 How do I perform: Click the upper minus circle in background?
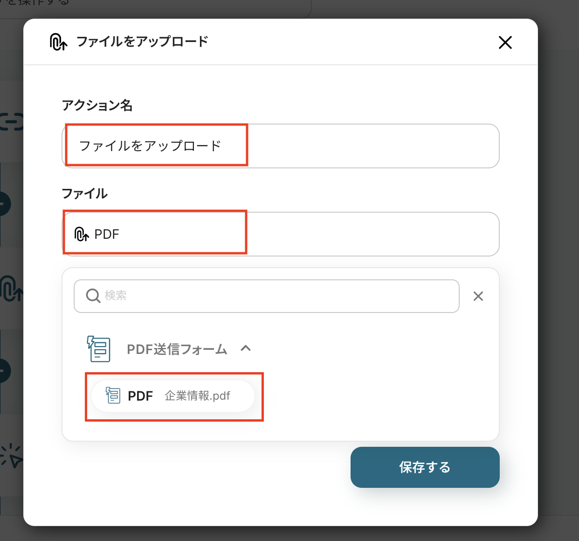coord(5,204)
